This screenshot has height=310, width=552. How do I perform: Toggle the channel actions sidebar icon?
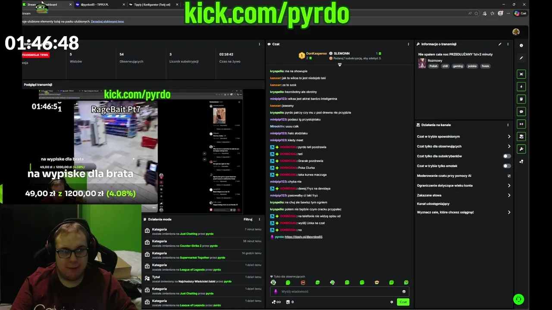(x=521, y=136)
